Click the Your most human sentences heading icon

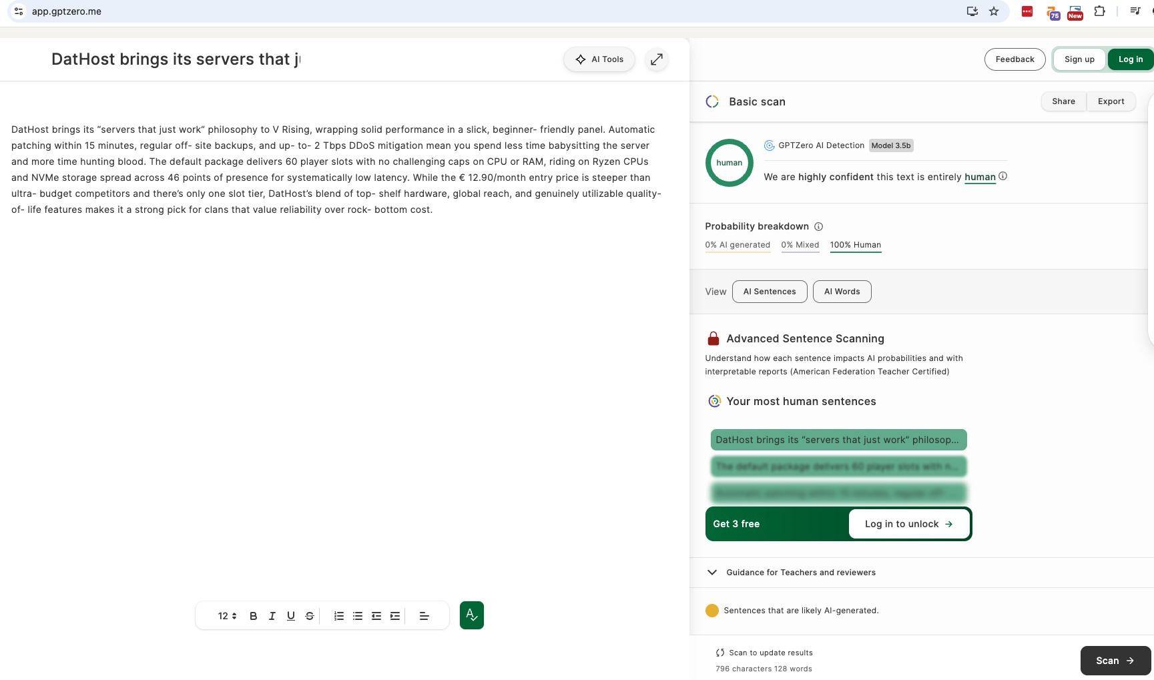[714, 401]
